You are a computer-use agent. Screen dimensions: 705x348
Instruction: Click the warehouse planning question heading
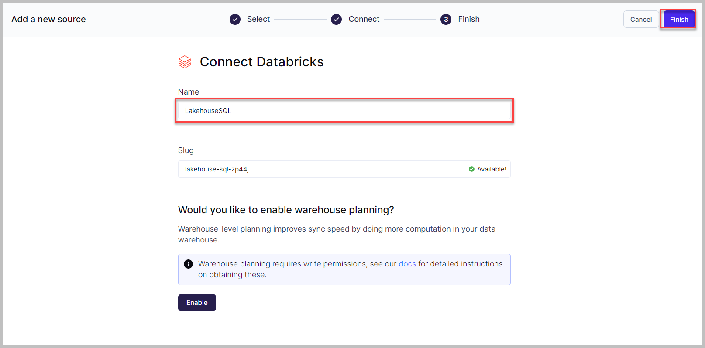click(285, 210)
